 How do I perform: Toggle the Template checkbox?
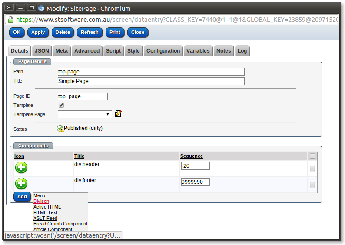pyautogui.click(x=61, y=105)
